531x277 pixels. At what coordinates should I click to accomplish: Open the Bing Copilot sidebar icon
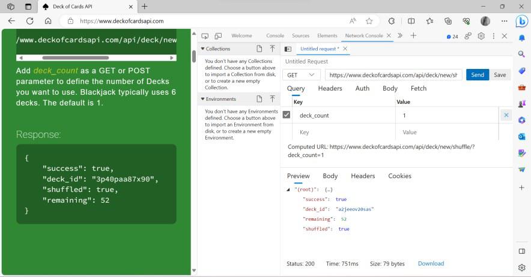pos(522,22)
